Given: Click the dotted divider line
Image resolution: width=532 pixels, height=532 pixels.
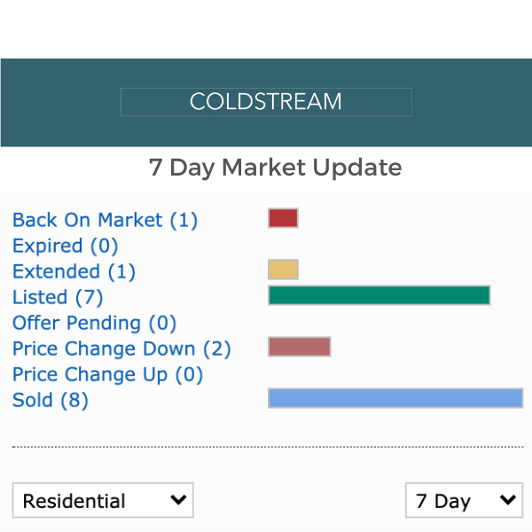Looking at the screenshot, I should [x=266, y=447].
